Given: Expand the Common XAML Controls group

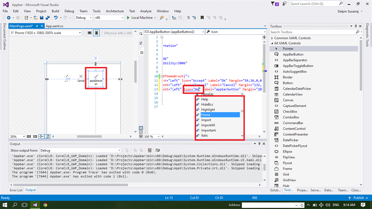Looking at the screenshot, I should pyautogui.click(x=272, y=38).
